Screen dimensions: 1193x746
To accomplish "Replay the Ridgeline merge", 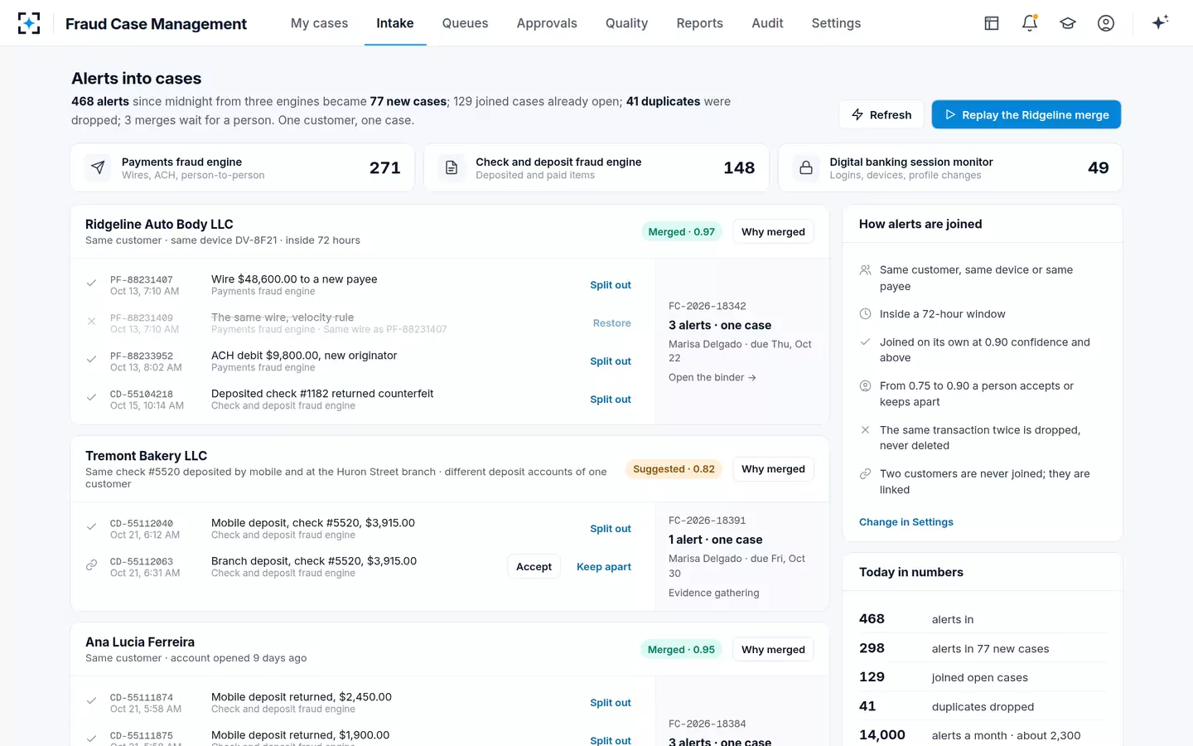I will click(x=1026, y=115).
